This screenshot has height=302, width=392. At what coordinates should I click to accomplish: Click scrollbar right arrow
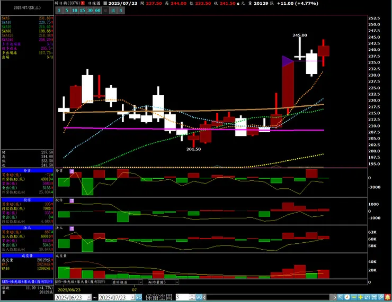click(x=335, y=297)
